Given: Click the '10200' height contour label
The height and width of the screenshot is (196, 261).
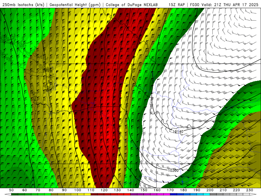Looking at the screenshot, I should pyautogui.click(x=173, y=171).
